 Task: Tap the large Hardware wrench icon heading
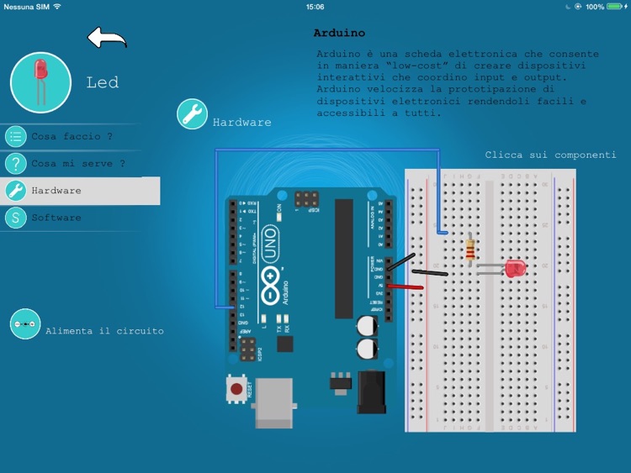point(193,113)
